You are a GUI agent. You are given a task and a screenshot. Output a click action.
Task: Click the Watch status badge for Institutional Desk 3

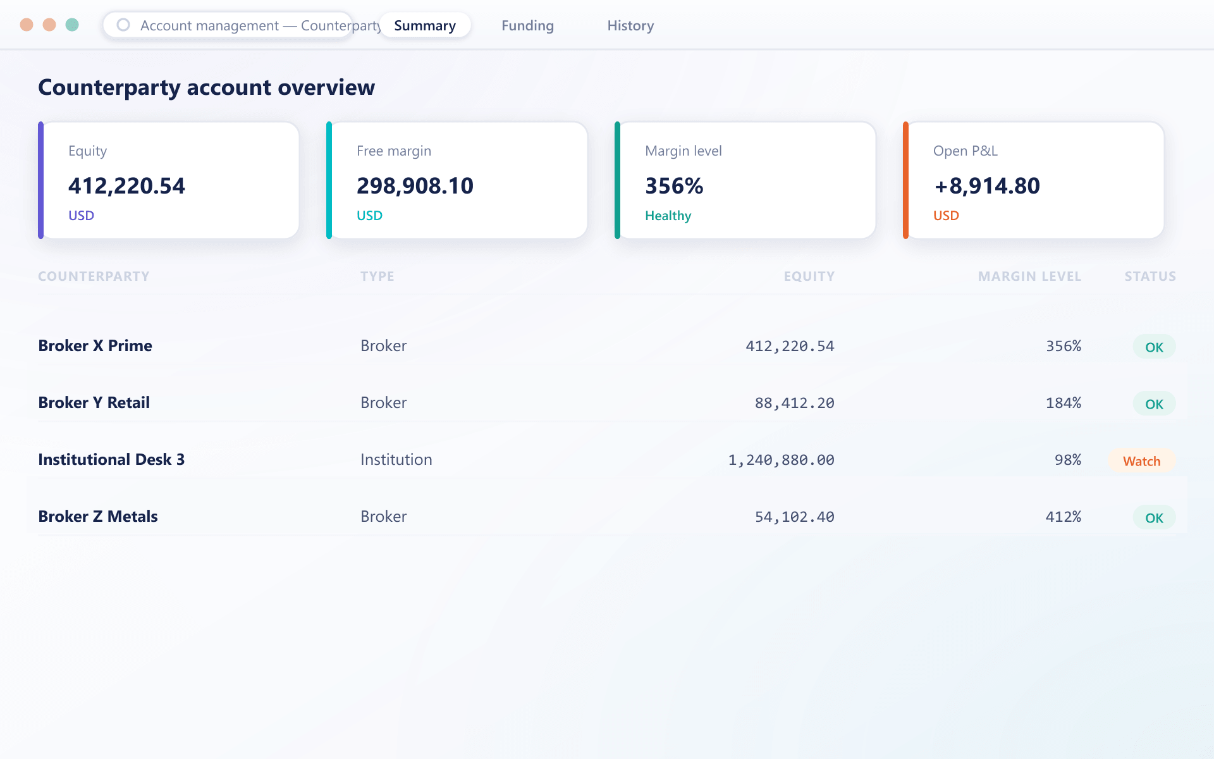(1141, 460)
